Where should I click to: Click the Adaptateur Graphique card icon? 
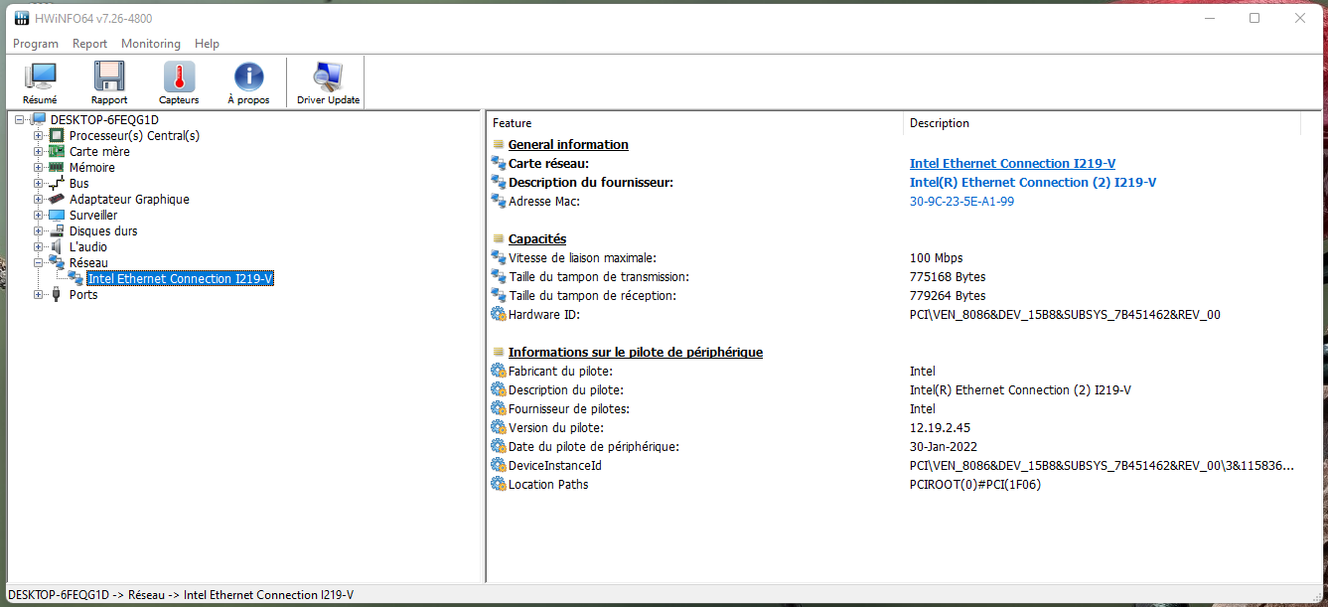click(x=57, y=200)
